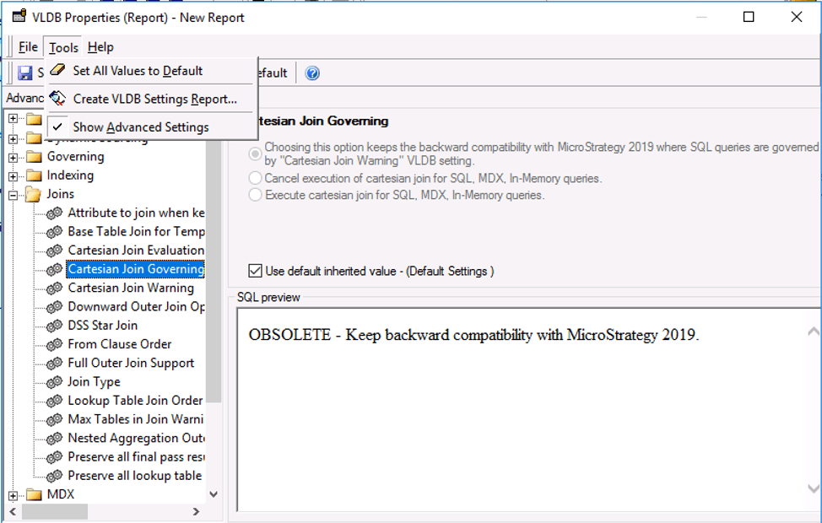
Task: Click the Governing folder icon
Action: point(34,157)
